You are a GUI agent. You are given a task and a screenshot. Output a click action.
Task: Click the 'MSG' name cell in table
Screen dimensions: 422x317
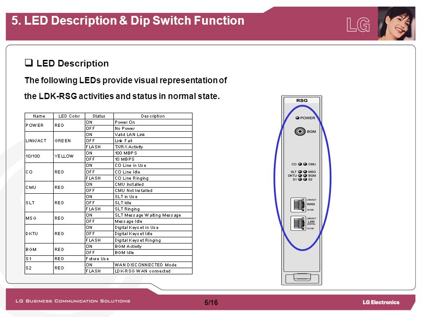39,218
